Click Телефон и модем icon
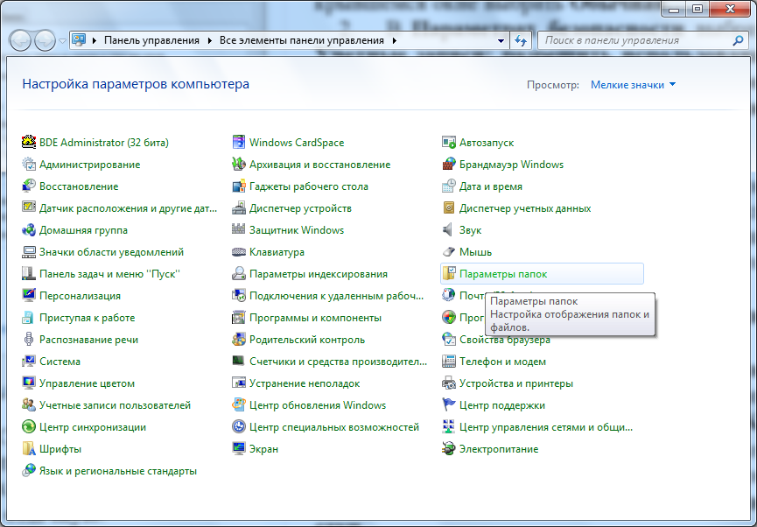The width and height of the screenshot is (757, 527). (448, 362)
